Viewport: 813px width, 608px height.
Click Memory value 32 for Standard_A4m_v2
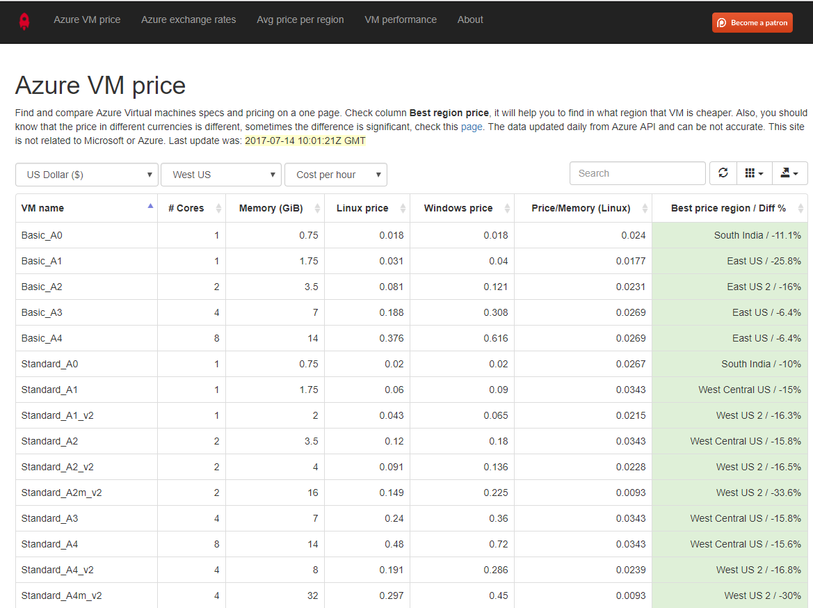[313, 595]
